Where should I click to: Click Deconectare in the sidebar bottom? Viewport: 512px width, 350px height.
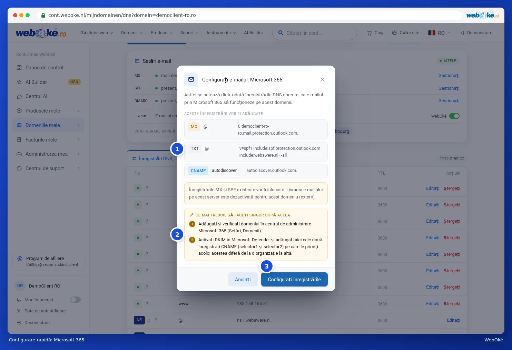click(x=37, y=323)
